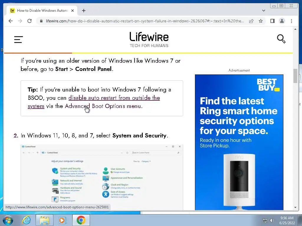Open the Chrome profile avatar
The width and height of the screenshot is (302, 226).
point(282,21)
